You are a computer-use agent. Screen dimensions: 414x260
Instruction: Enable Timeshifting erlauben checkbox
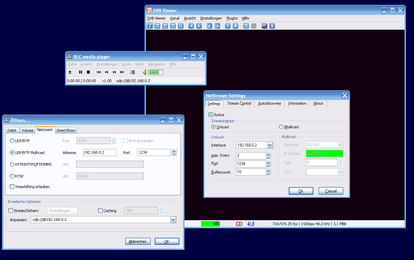[x=12, y=187]
